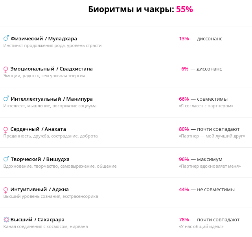Select the Эмоциональный / Свадхистана title
This screenshot has height=237, width=252.
click(x=52, y=69)
